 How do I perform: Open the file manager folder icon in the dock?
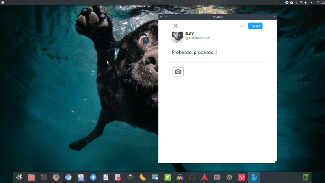pos(31,177)
